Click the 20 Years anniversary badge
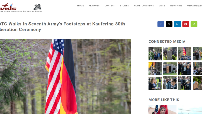Screen dimensions: 202x114 (x=37, y=7)
